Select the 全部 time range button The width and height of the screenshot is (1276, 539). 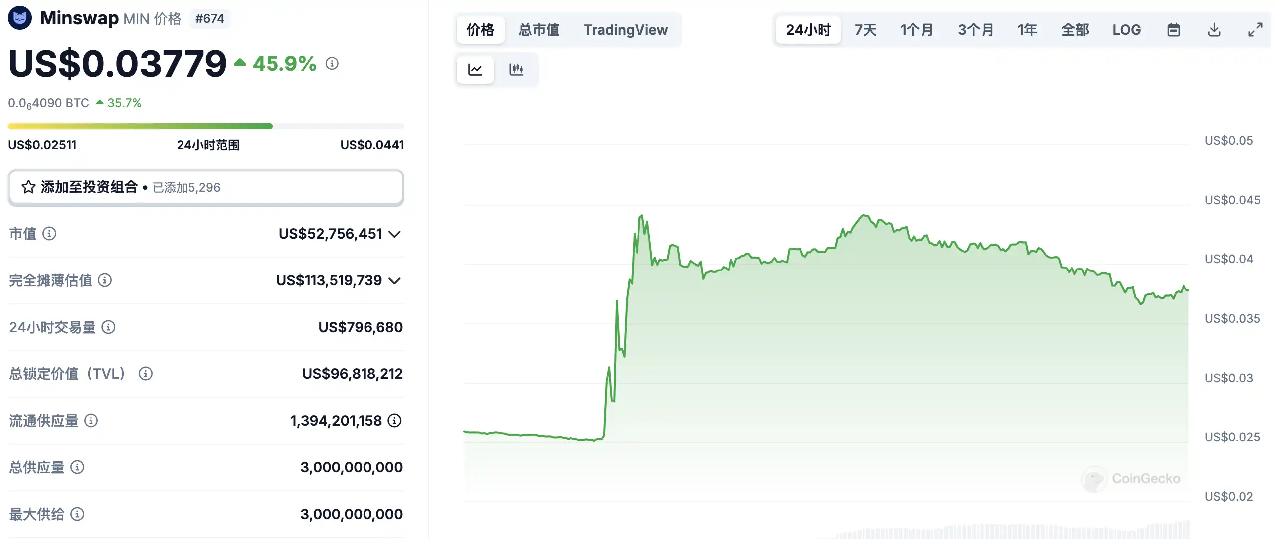click(x=1075, y=30)
